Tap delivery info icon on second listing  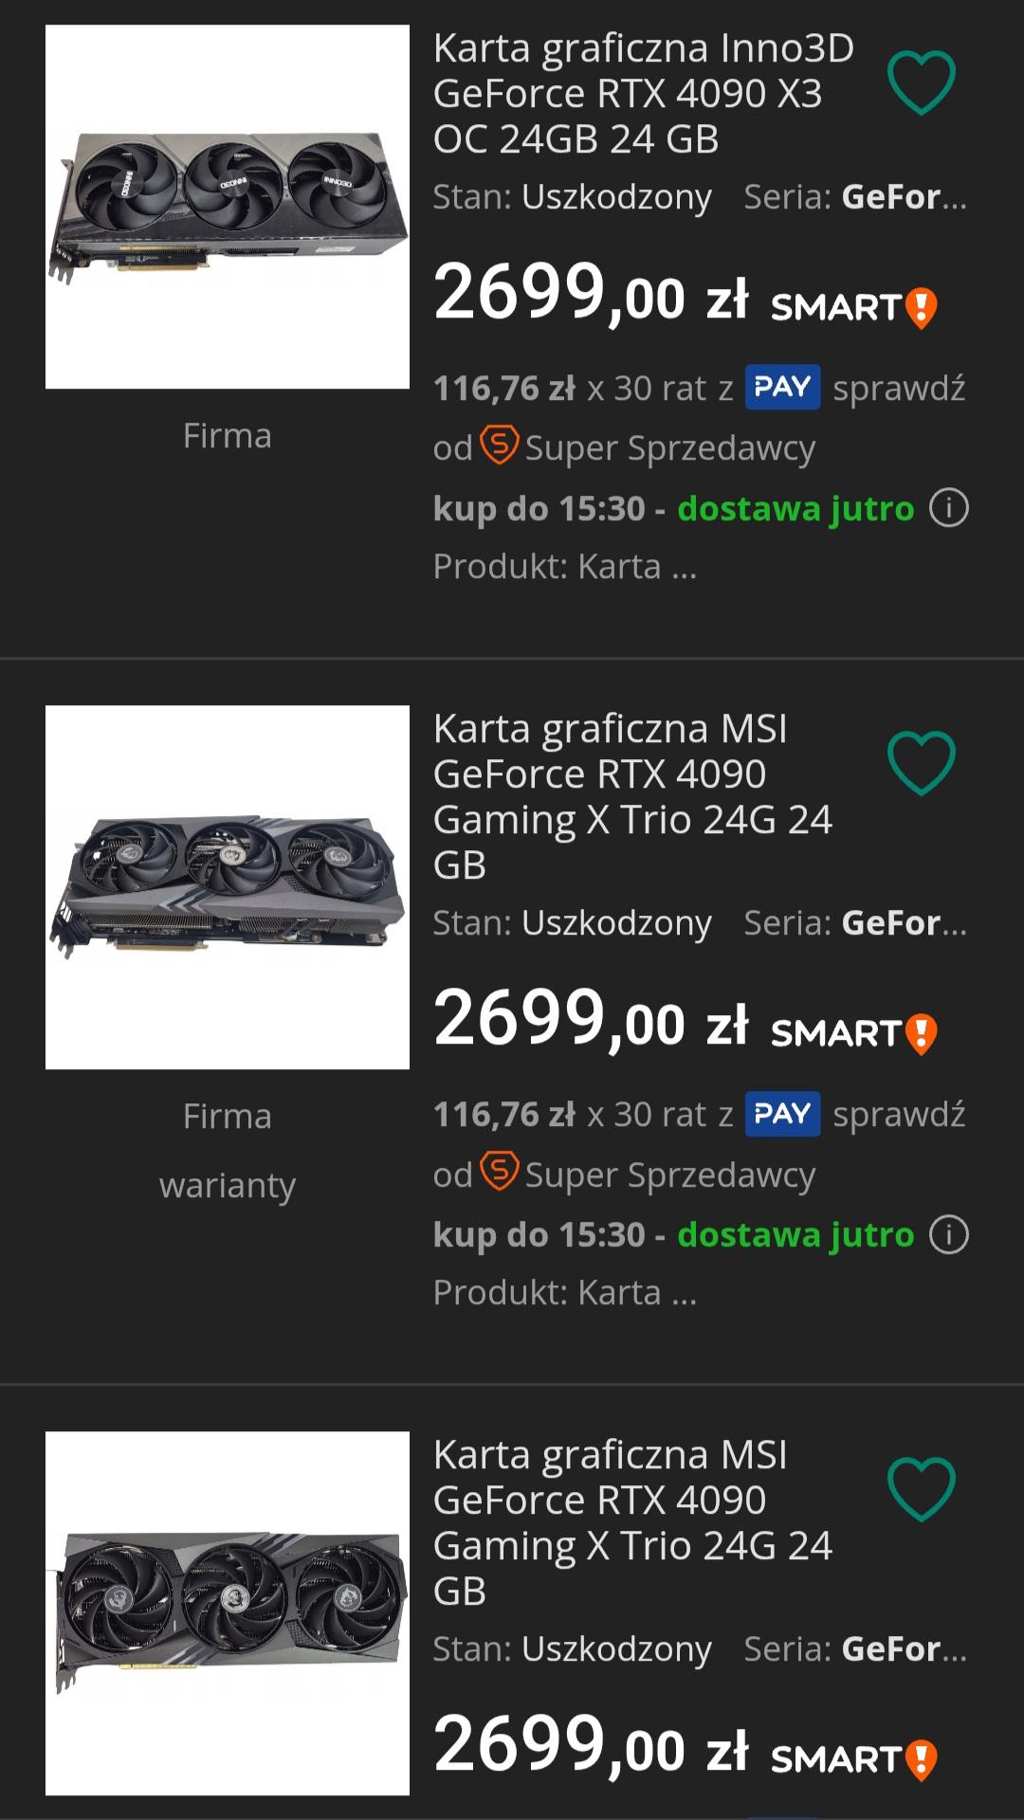(949, 1234)
